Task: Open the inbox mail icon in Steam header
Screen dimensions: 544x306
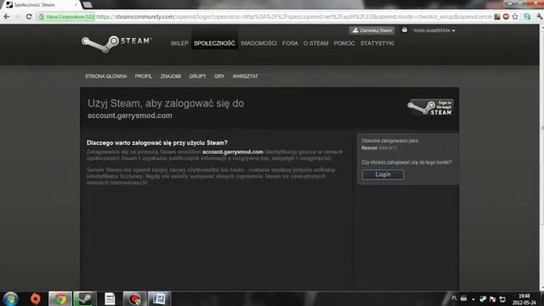Action: click(x=405, y=31)
